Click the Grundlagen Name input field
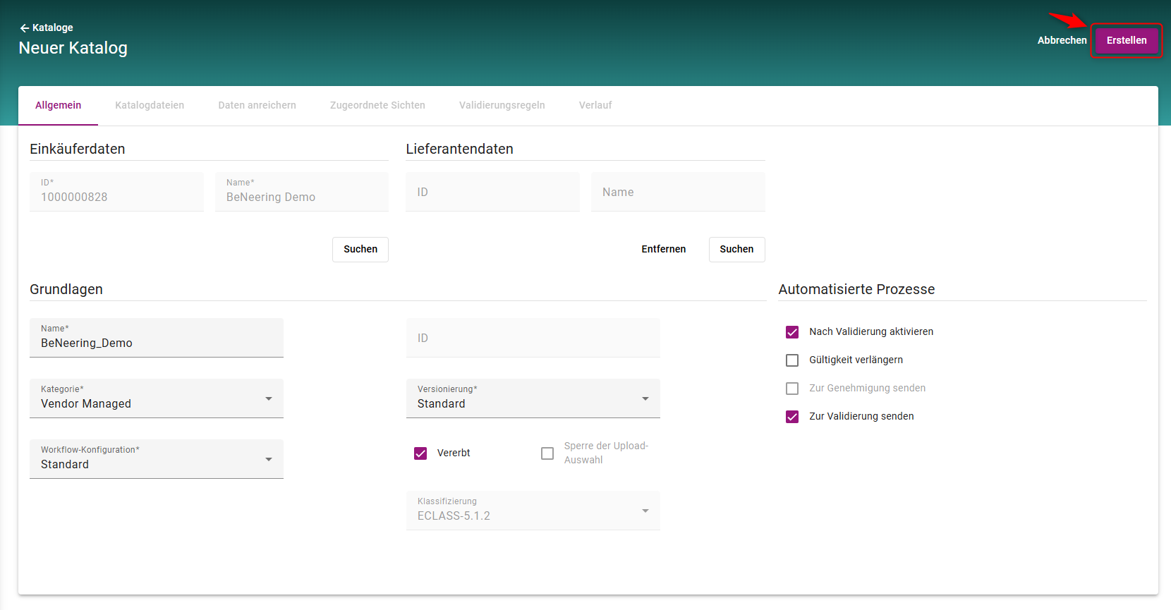The image size is (1171, 610). [156, 343]
